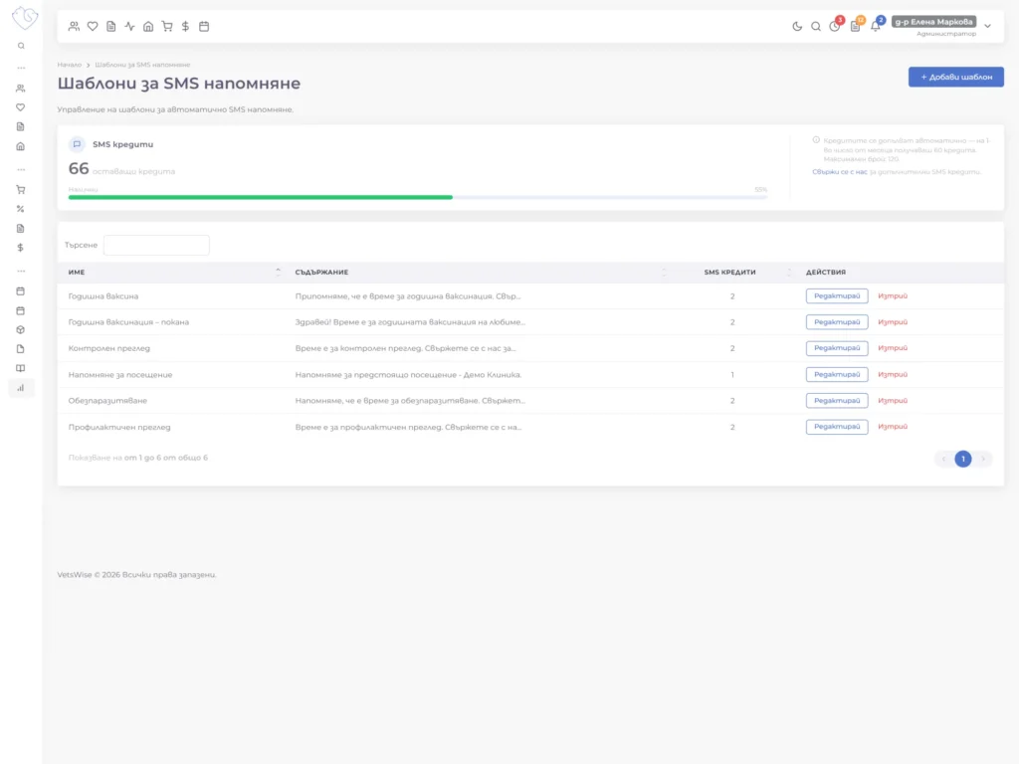
Task: Open the document icon with orange badge
Action: 856,26
